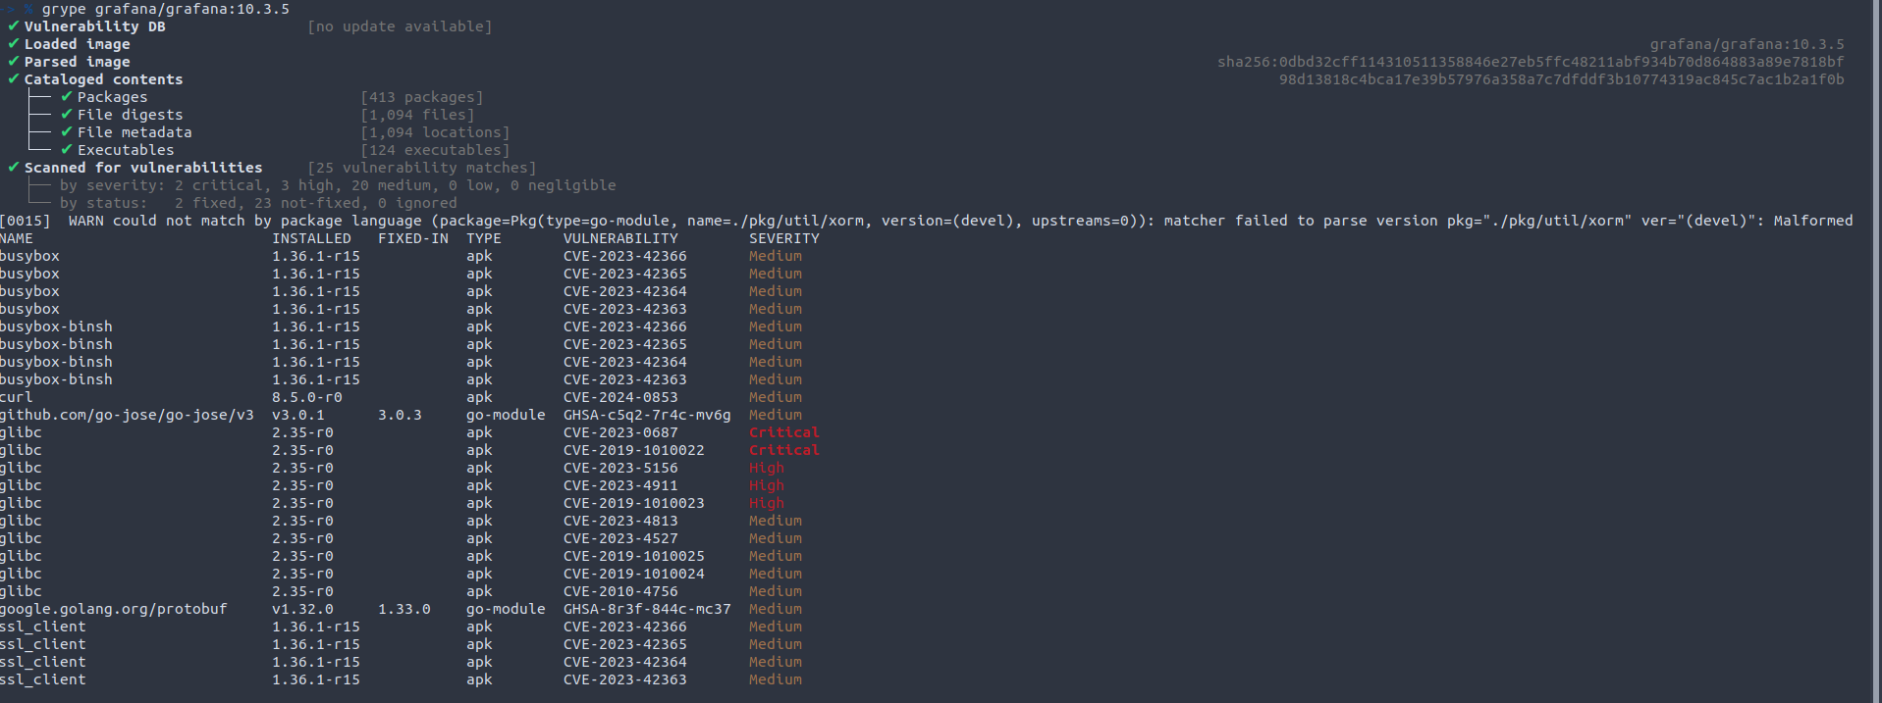Click the 'github.com/go-jose/go-jose/v3' package name
This screenshot has height=703, width=1882.
point(127,415)
